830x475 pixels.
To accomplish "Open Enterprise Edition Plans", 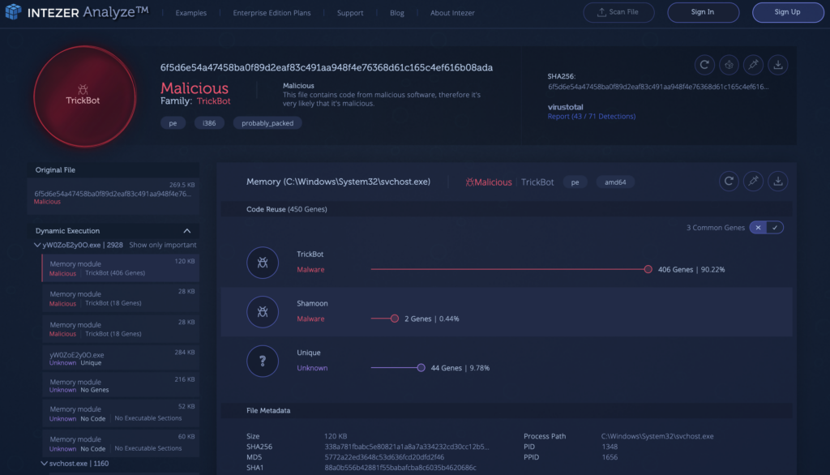I will (x=272, y=13).
